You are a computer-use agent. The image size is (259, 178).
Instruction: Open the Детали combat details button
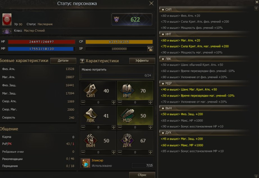[x=63, y=61]
